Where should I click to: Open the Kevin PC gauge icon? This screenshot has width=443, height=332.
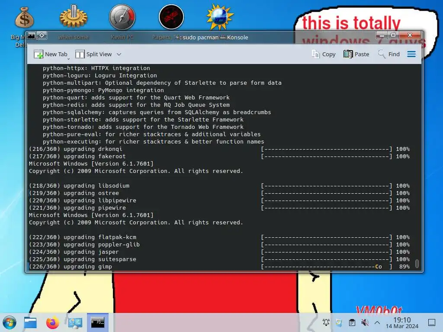pyautogui.click(x=122, y=17)
